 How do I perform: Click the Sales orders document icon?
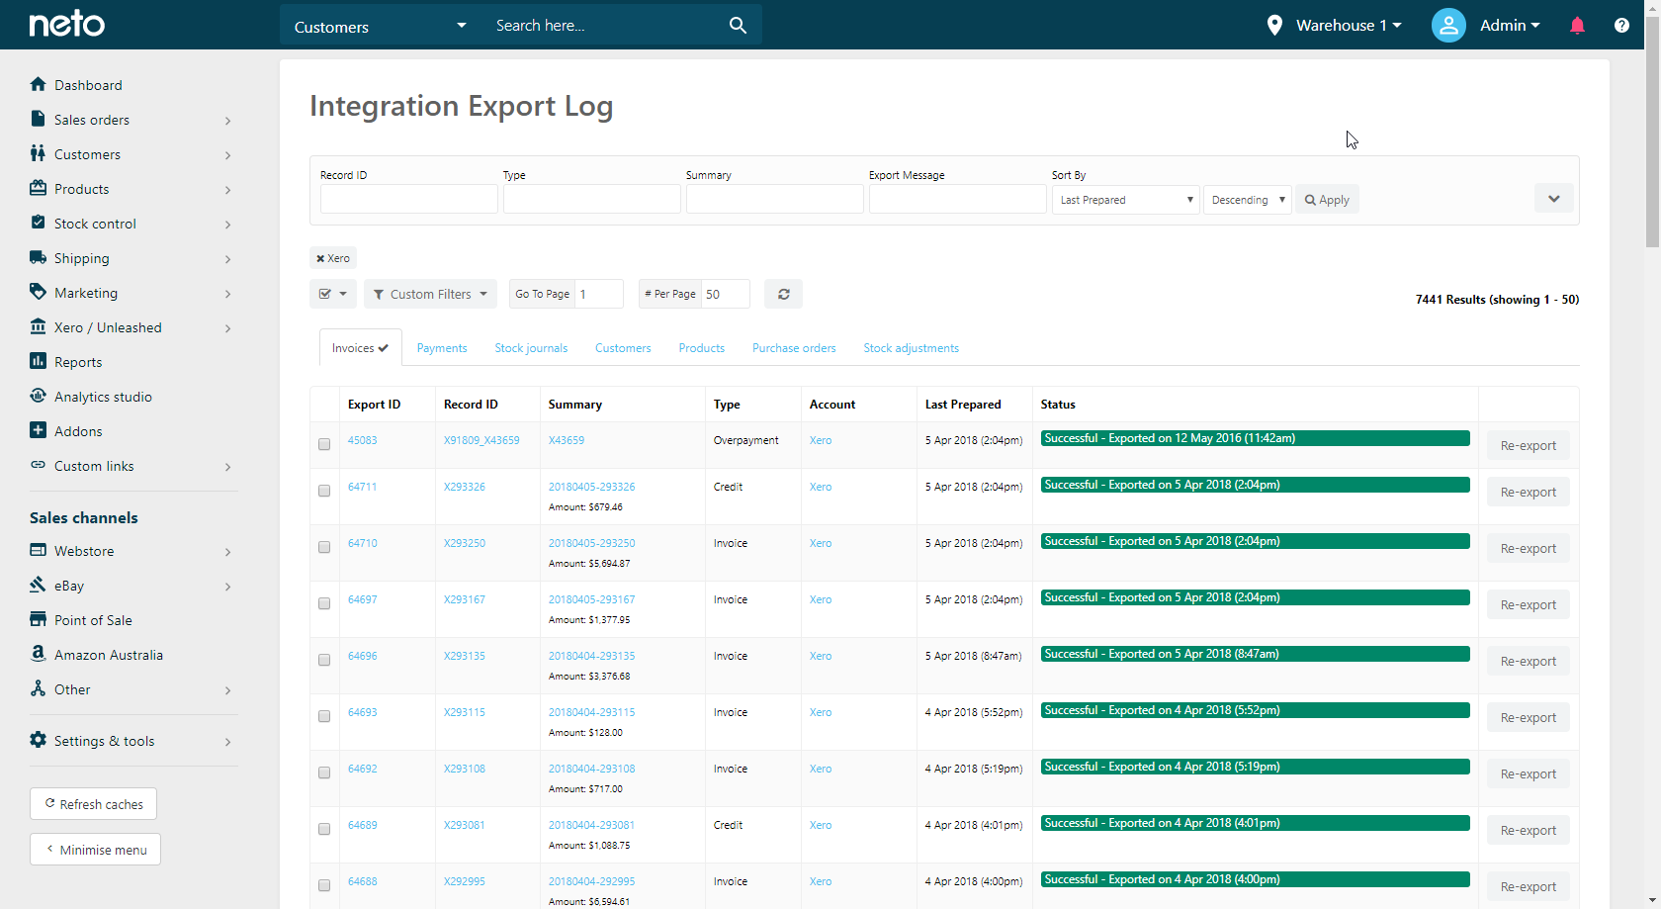38,119
